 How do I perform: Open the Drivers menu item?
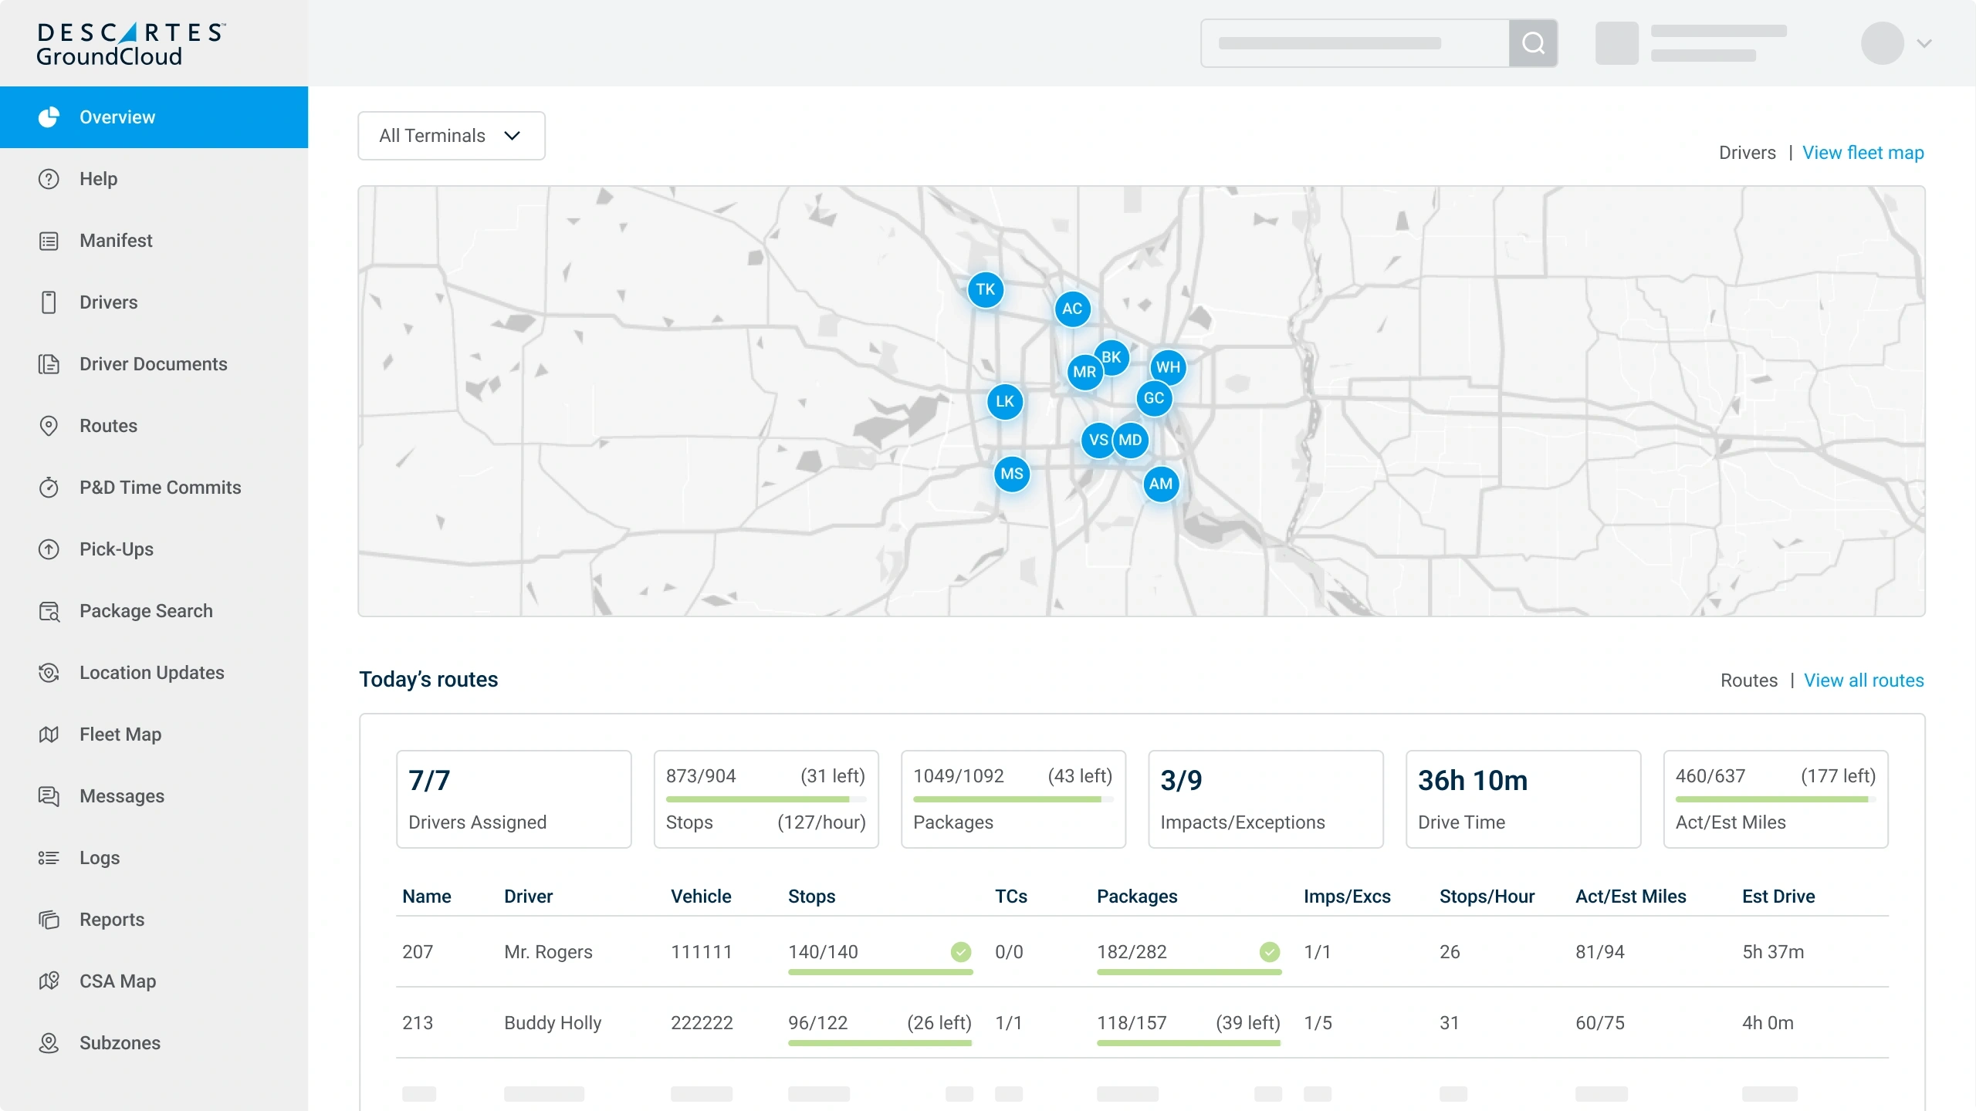point(108,302)
